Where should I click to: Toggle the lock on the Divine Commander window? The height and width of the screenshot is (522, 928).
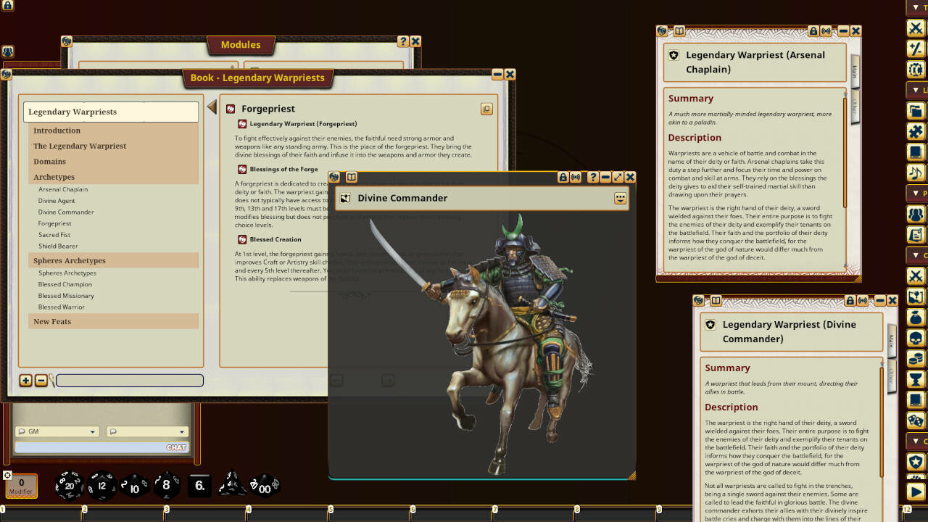(x=563, y=177)
